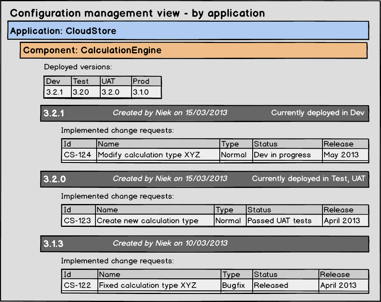Click the Test column header

(85, 81)
